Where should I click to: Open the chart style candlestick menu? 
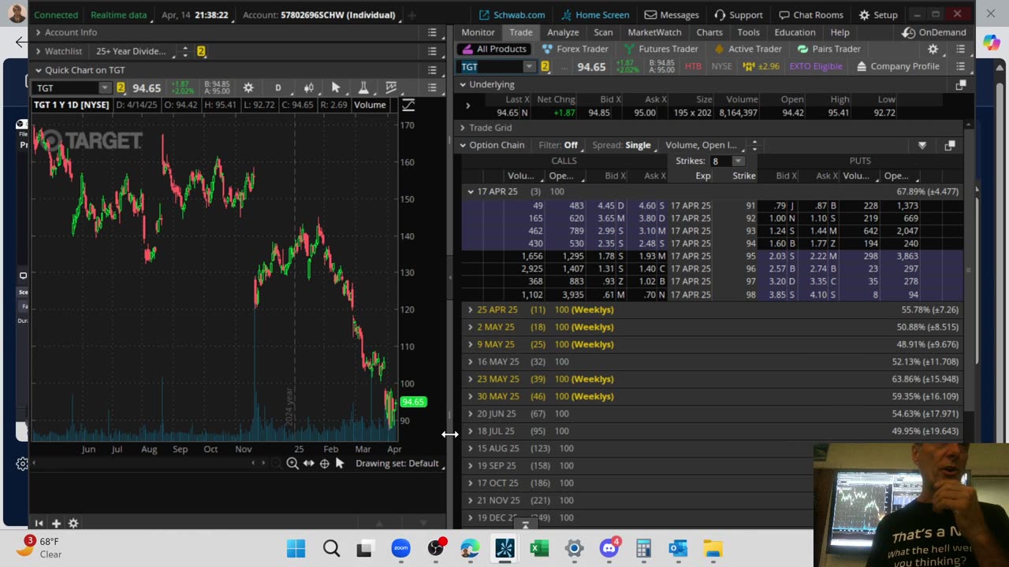[x=309, y=87]
